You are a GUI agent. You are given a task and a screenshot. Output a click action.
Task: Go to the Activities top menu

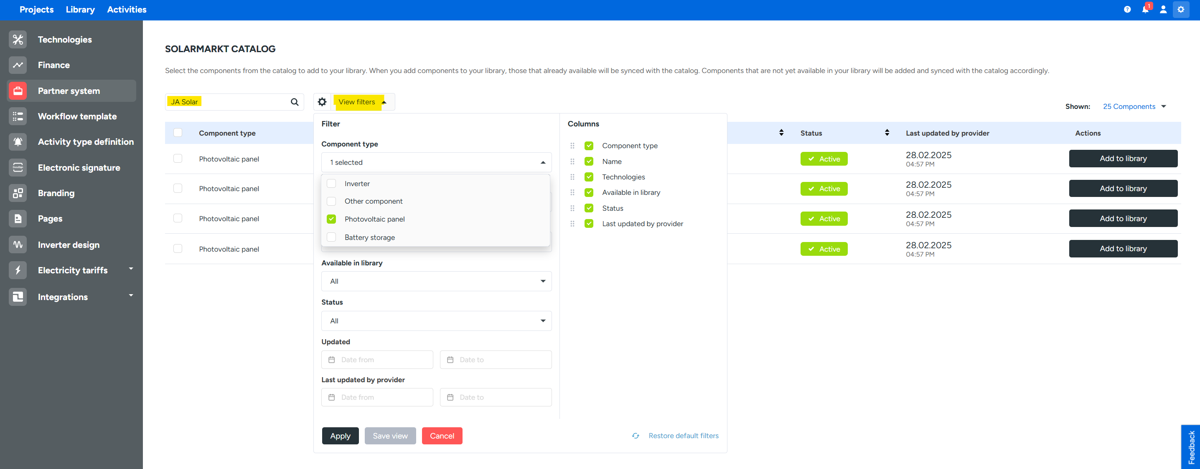[x=127, y=9]
